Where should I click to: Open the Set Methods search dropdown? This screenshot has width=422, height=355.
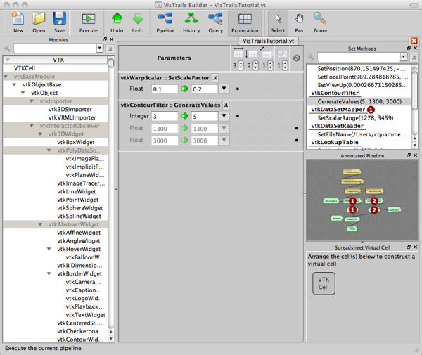[404, 57]
